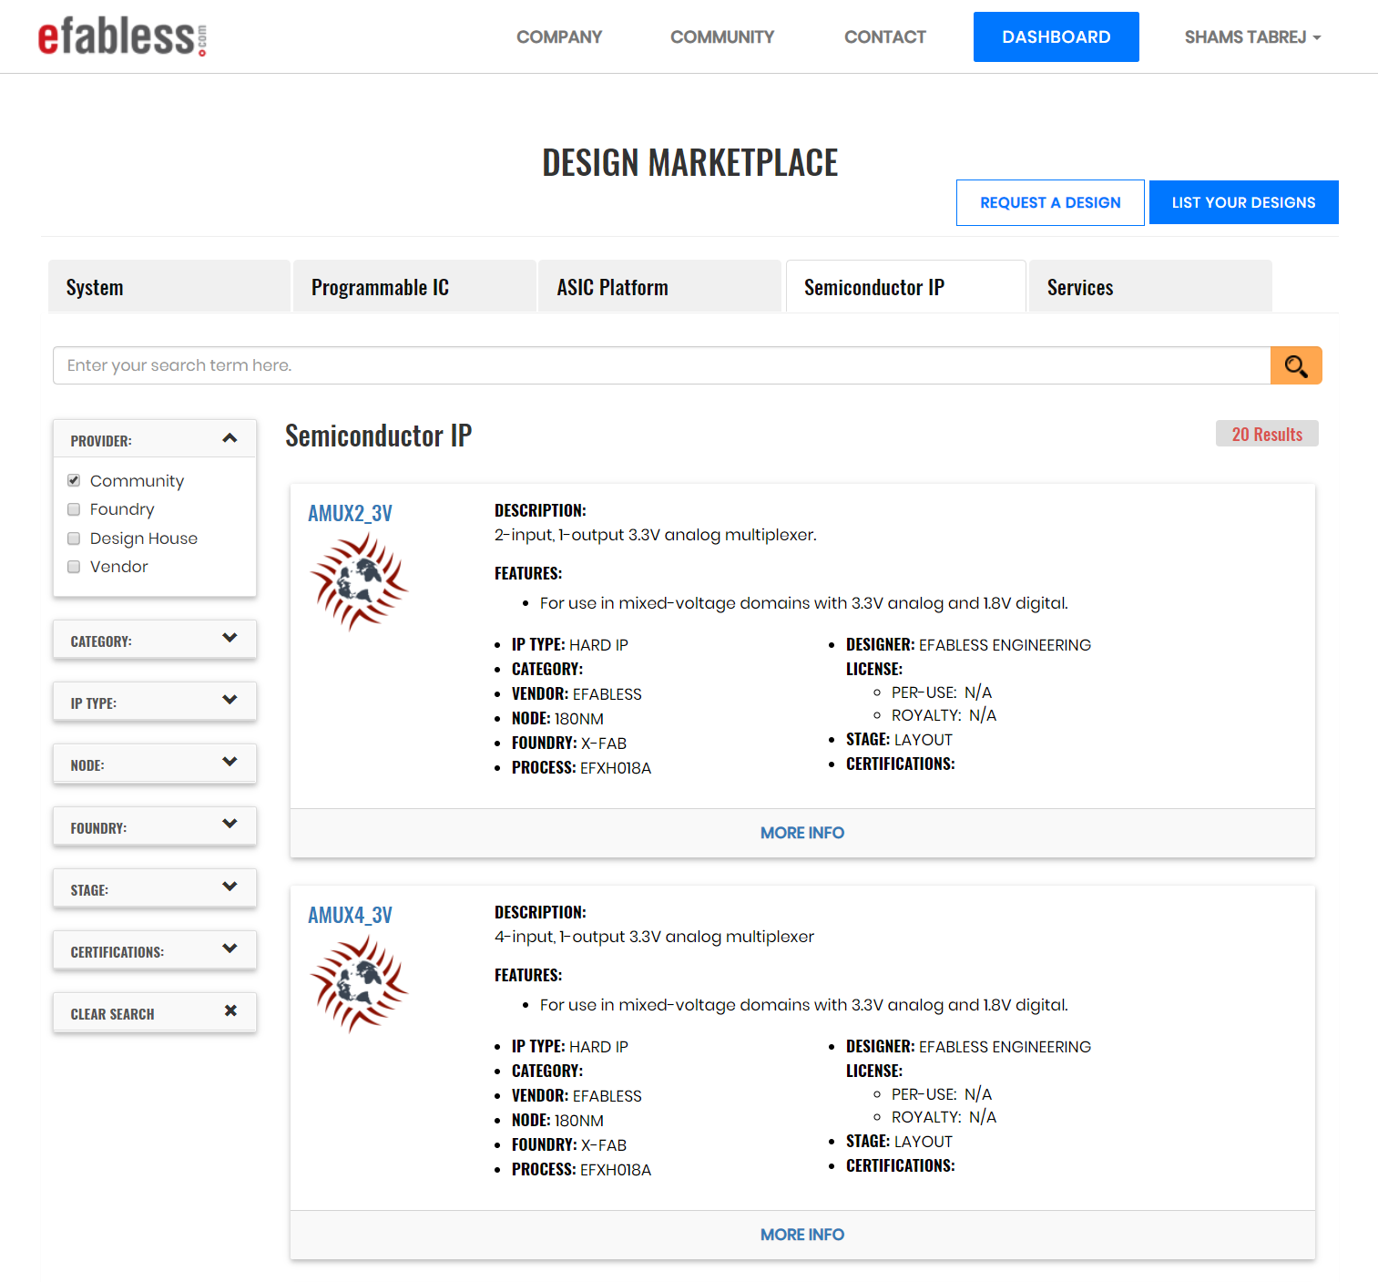Open the Dashboard button

coord(1056,37)
